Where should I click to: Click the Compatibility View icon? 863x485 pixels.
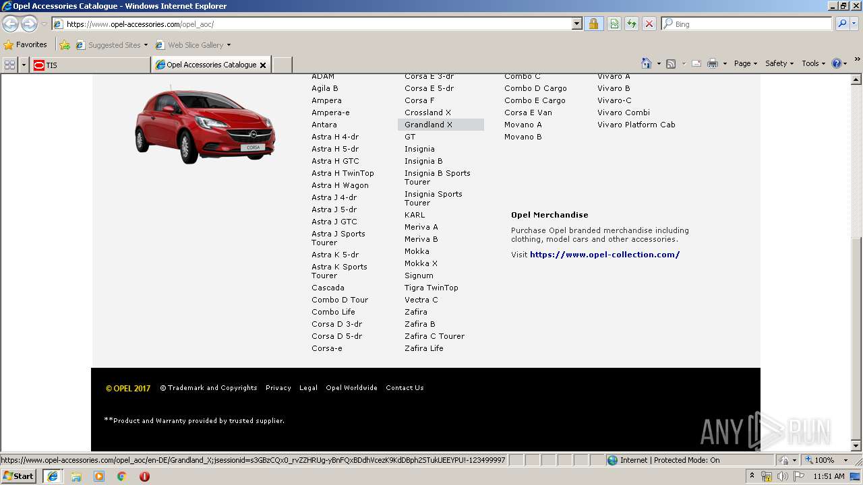tap(614, 24)
